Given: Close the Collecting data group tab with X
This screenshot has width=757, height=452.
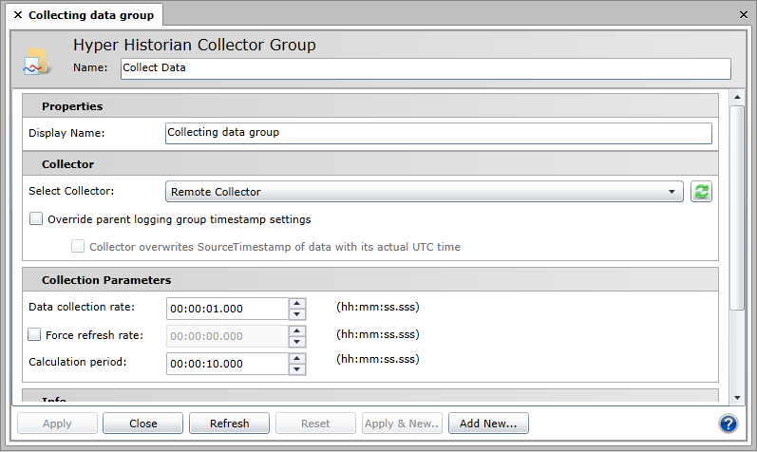Looking at the screenshot, I should 18,15.
